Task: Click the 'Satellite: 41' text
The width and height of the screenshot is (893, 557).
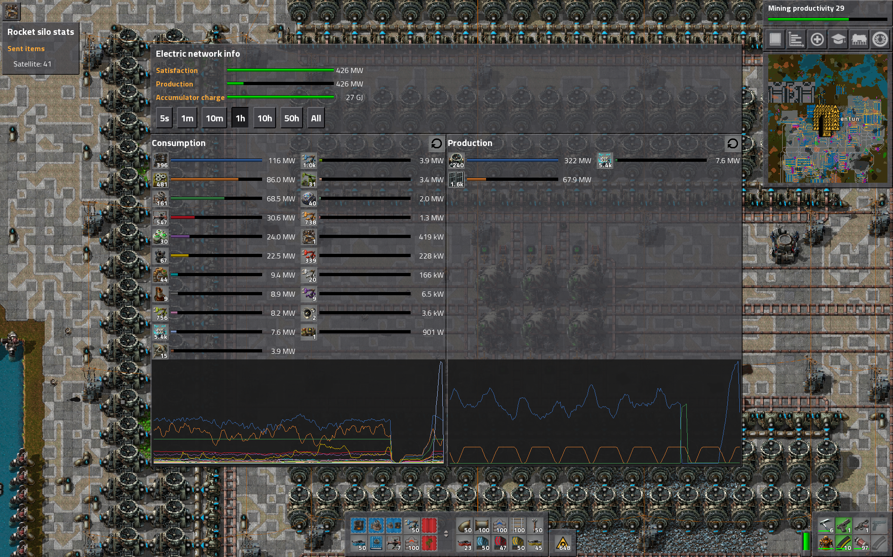Action: click(32, 64)
